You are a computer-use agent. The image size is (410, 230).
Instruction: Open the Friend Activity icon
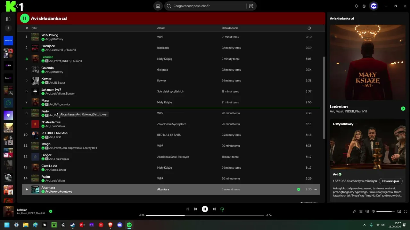[364, 6]
